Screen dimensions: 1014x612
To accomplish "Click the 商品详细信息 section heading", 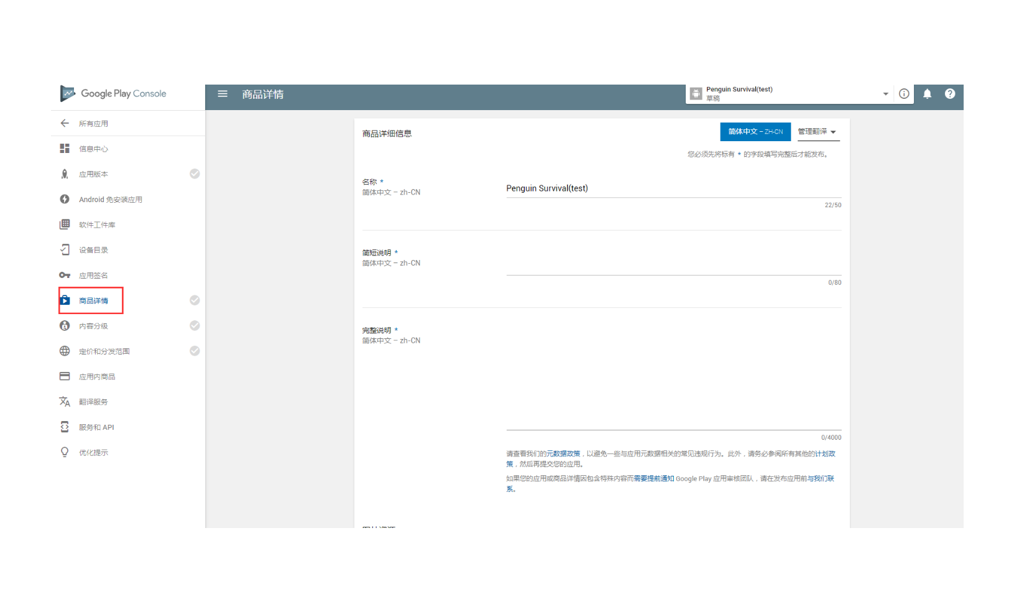I will click(387, 134).
